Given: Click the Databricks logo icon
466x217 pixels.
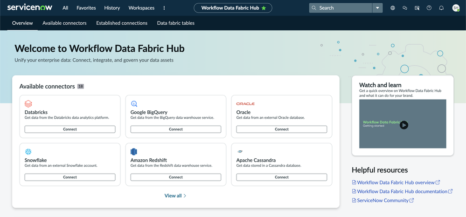Looking at the screenshot, I should coord(28,103).
